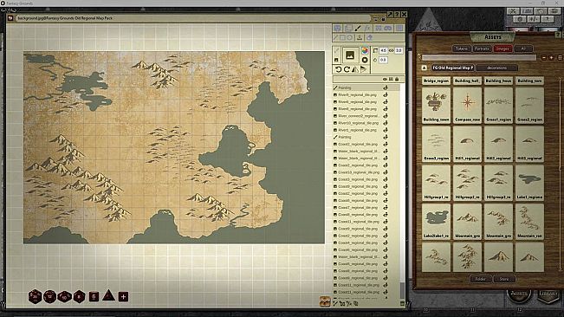Screen dimensions: 564x317
Task: Toggle the mask link tool in toolbar
Action: click(388, 28)
